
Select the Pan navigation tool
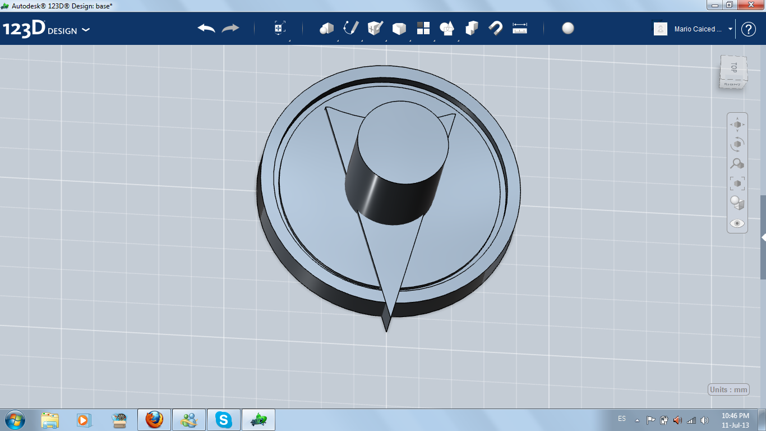[x=737, y=125]
